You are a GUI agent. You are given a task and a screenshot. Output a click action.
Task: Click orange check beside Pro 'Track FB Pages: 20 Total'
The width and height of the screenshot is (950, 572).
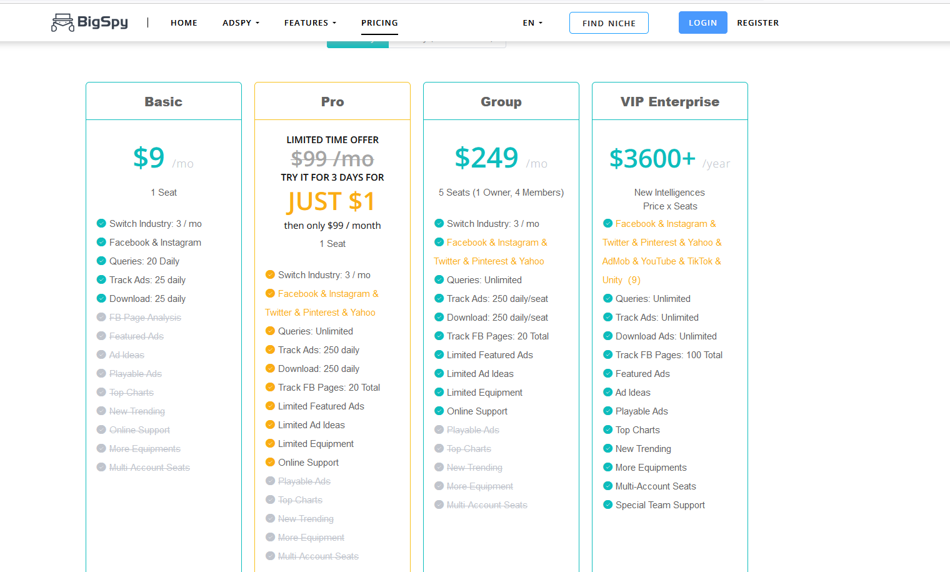(x=270, y=387)
